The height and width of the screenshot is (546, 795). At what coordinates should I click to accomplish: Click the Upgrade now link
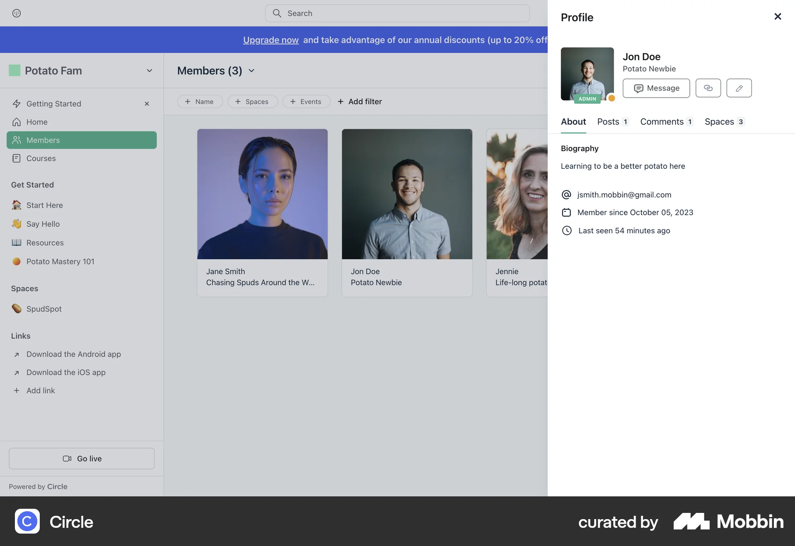point(270,40)
